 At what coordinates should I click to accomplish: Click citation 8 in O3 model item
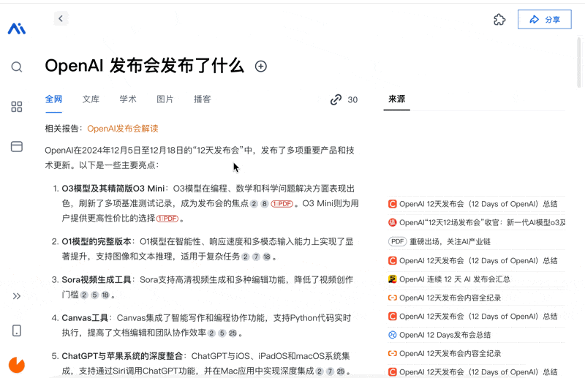click(x=265, y=204)
